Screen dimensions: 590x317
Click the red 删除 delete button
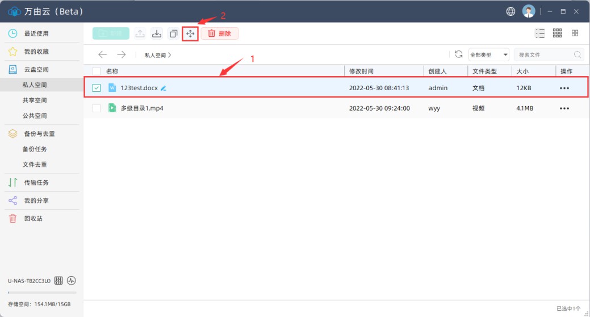[x=219, y=34]
